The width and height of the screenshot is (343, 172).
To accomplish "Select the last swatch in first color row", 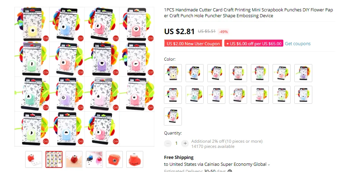I will 303,73.
